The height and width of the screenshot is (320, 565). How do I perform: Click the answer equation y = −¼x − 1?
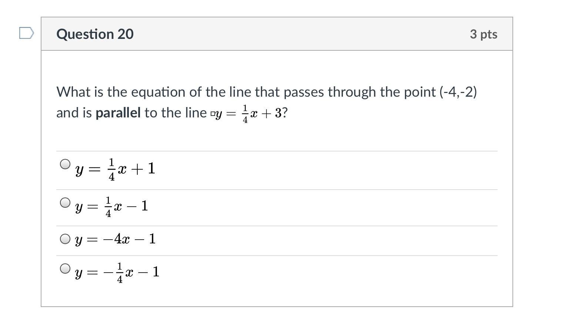117,273
